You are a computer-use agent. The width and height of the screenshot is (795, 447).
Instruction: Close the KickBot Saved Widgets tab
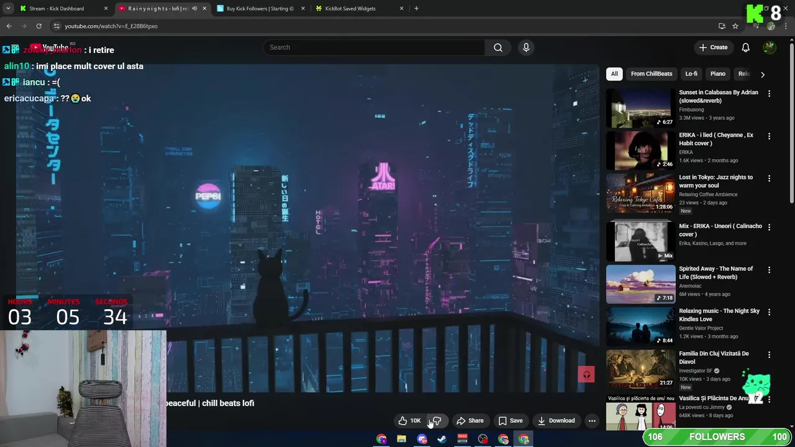click(x=401, y=9)
